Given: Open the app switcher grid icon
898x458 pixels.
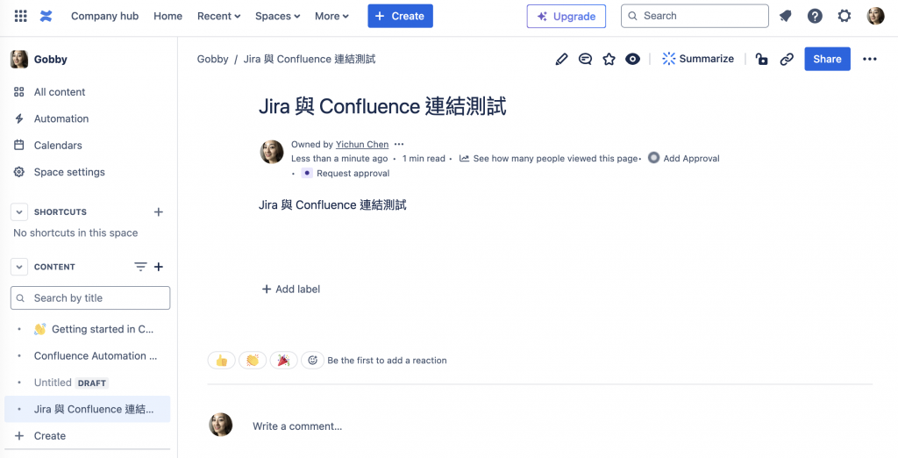Looking at the screenshot, I should coord(21,16).
